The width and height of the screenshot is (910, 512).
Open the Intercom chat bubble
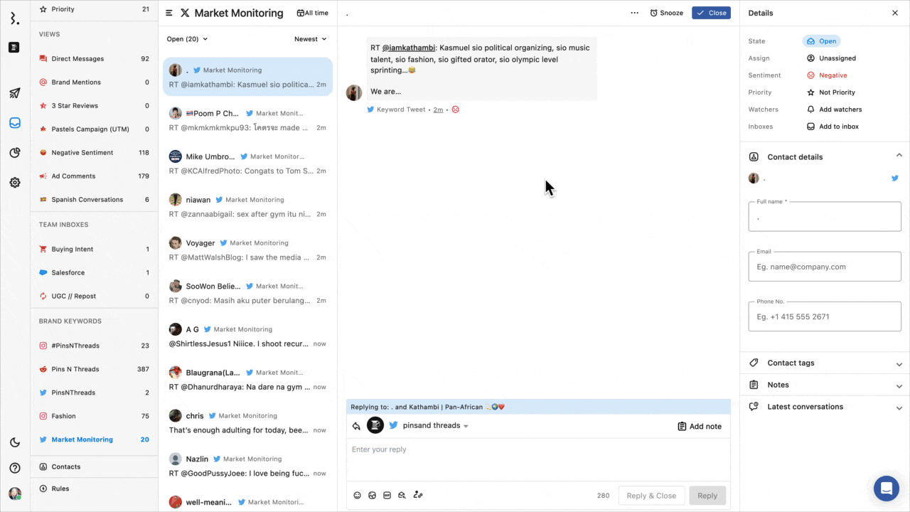click(x=886, y=489)
